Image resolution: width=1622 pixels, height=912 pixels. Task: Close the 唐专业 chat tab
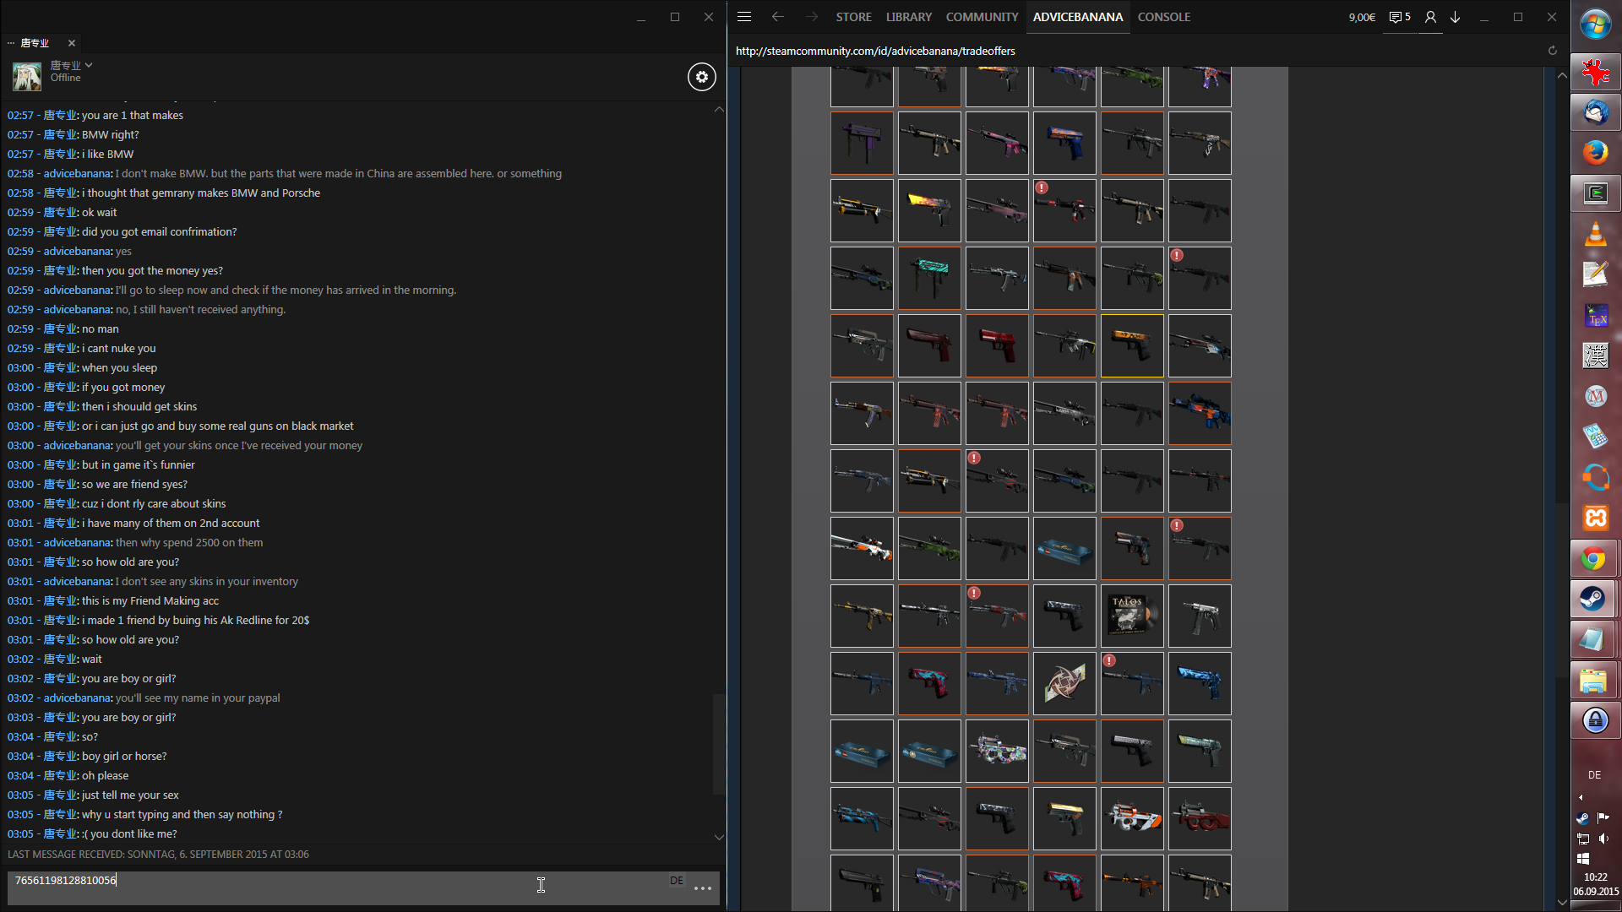pyautogui.click(x=72, y=43)
